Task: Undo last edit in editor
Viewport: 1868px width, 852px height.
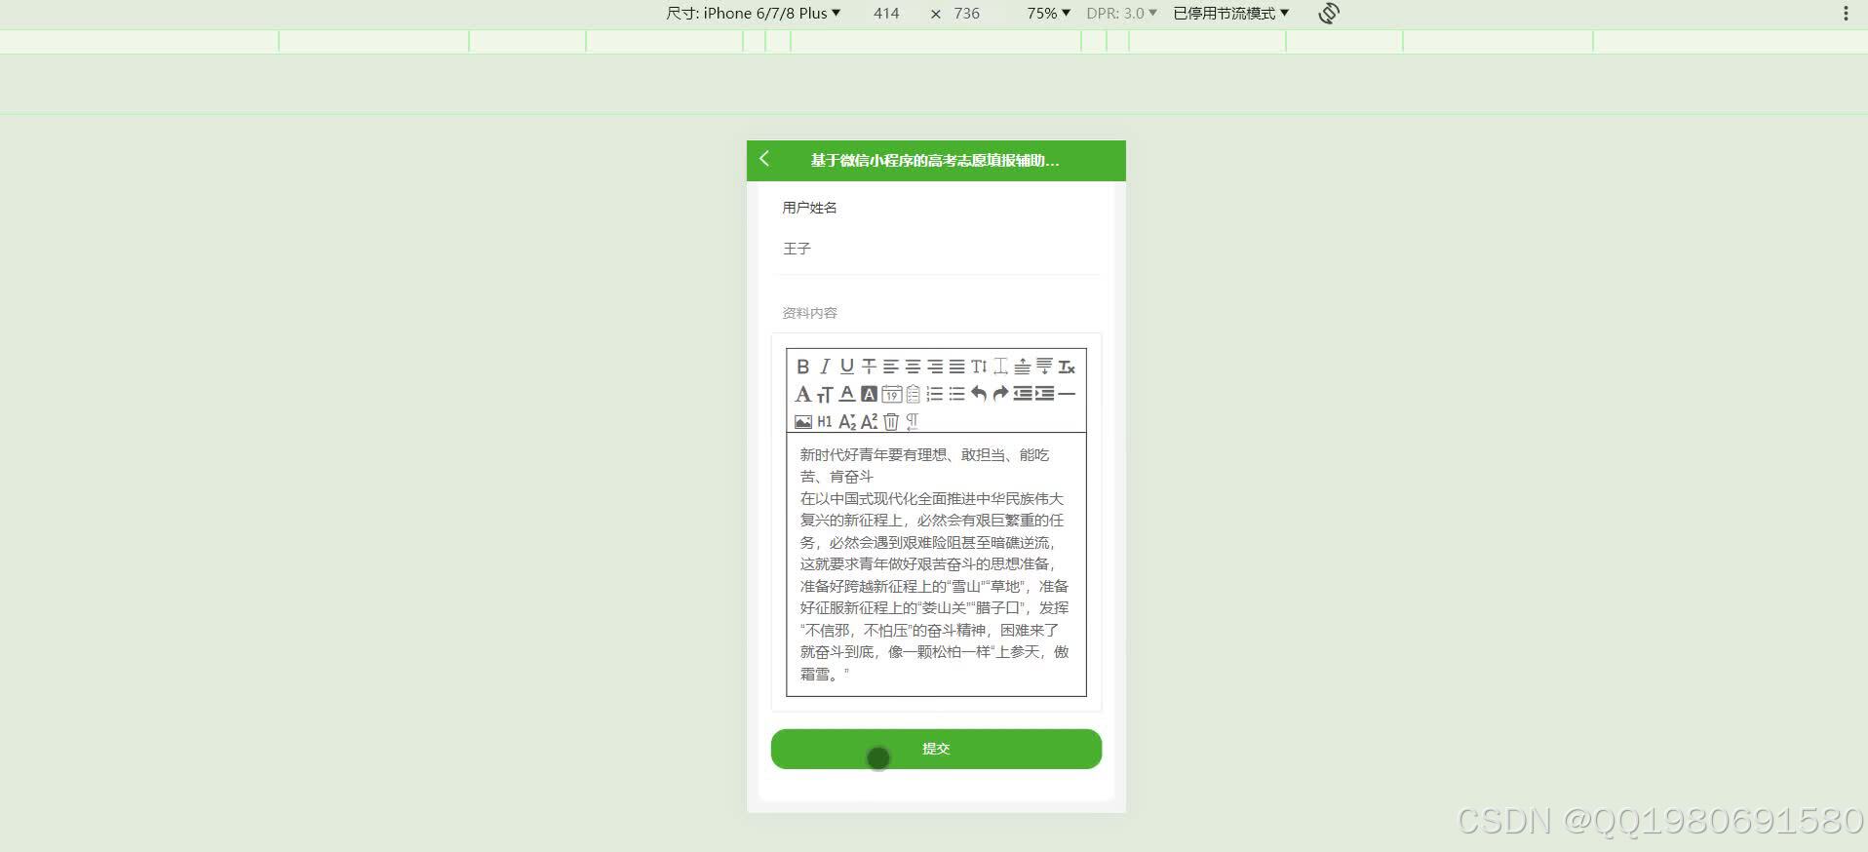Action: [x=979, y=394]
